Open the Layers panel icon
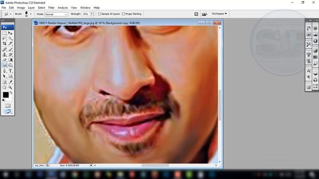Screen dimensions: 319x179 [x=316, y=74]
